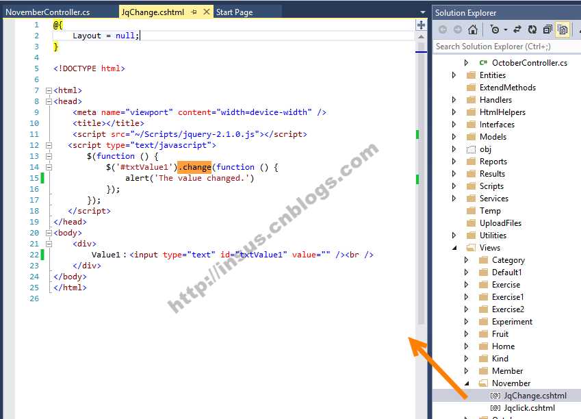581x419 pixels.
Task: Click the Solution Explorer panel title
Action: pos(465,12)
